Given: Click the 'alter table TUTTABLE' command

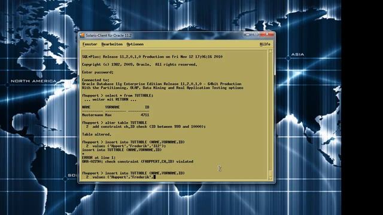Looking at the screenshot, I should (126, 122).
